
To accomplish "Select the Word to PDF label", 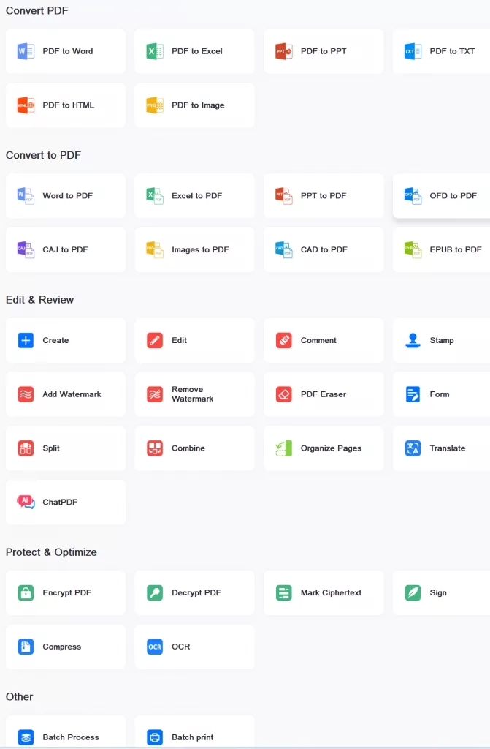I will (68, 196).
